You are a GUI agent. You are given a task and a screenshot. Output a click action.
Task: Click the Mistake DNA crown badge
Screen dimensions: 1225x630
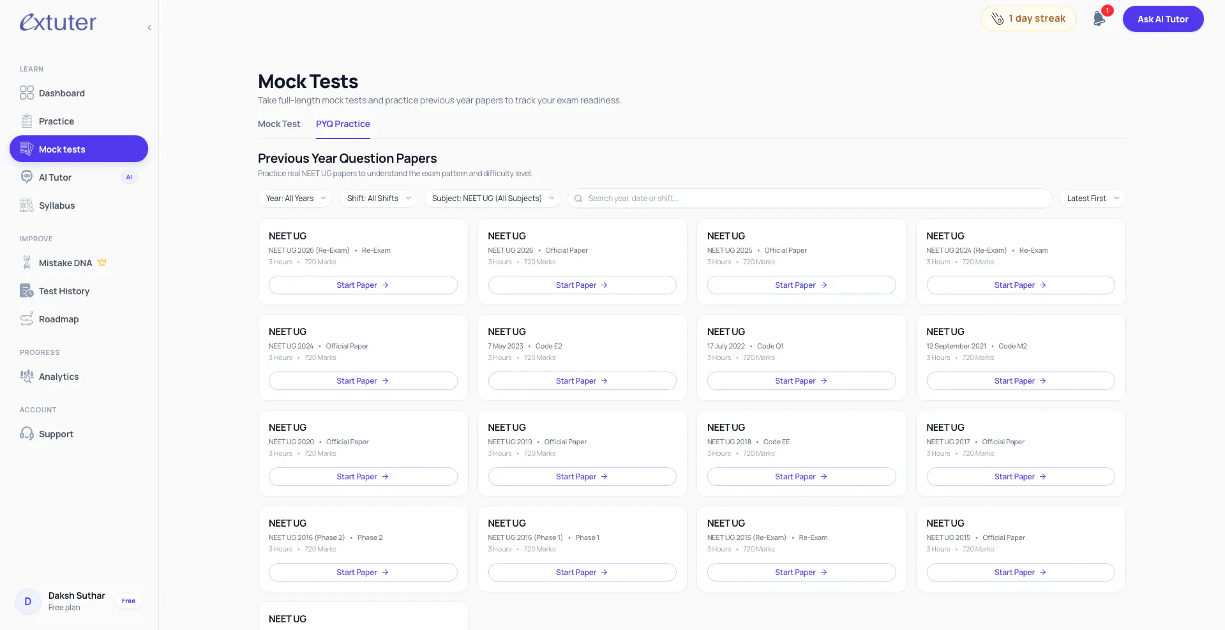click(x=102, y=262)
